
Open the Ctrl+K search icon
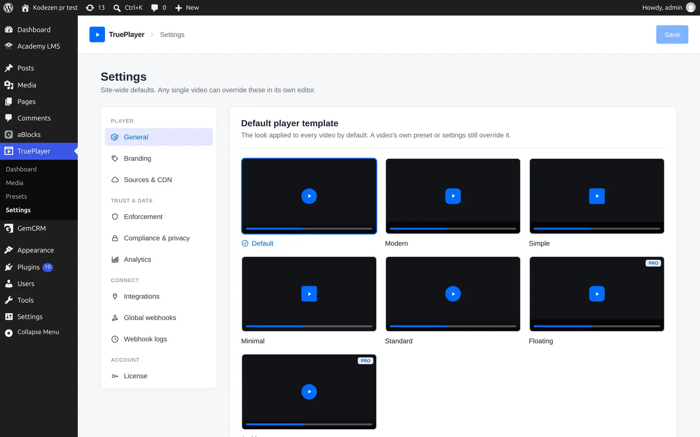point(117,8)
